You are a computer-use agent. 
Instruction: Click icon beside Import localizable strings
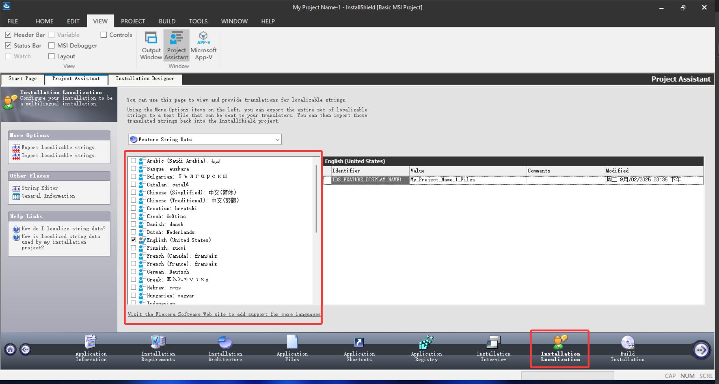[x=16, y=156]
